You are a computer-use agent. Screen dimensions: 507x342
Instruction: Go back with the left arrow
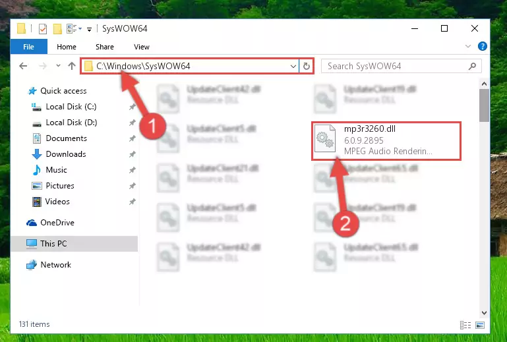pos(23,66)
